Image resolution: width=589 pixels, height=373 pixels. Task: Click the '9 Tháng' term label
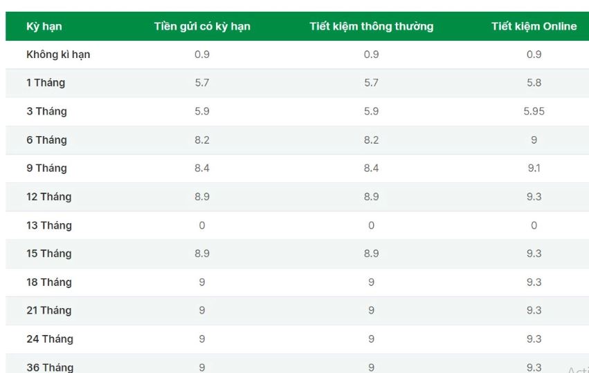[x=46, y=169]
